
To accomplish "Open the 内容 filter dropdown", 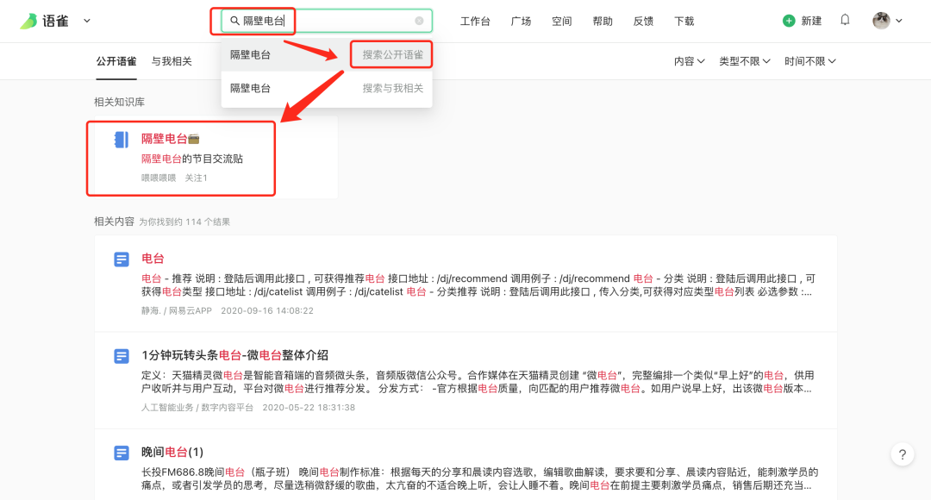I will click(x=689, y=61).
